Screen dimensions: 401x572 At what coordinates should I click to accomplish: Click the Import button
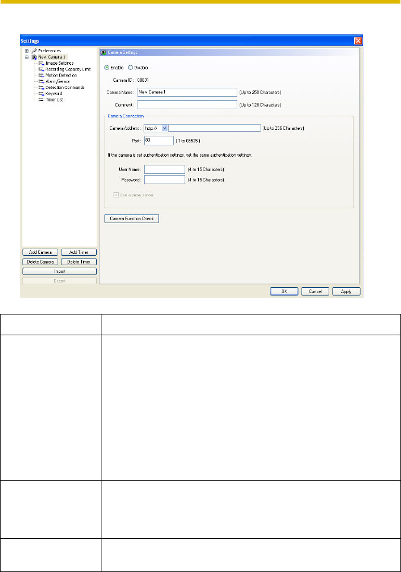click(x=59, y=271)
